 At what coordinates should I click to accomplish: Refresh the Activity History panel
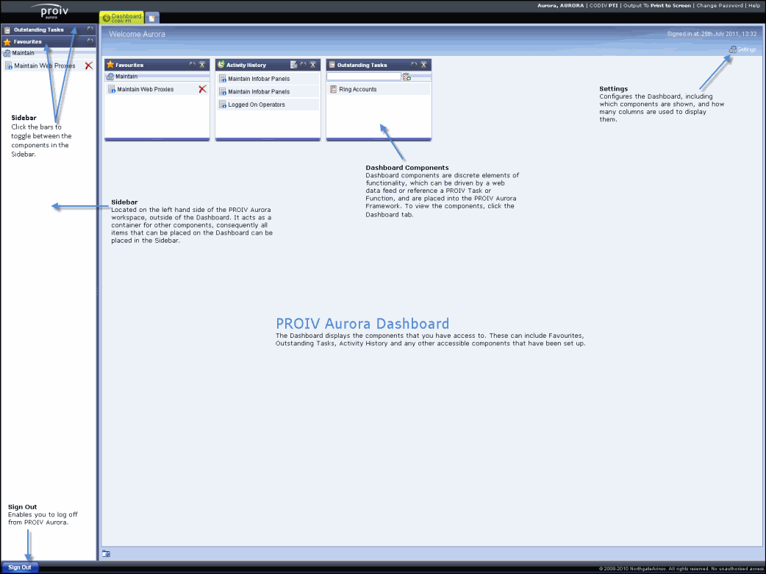(x=304, y=65)
